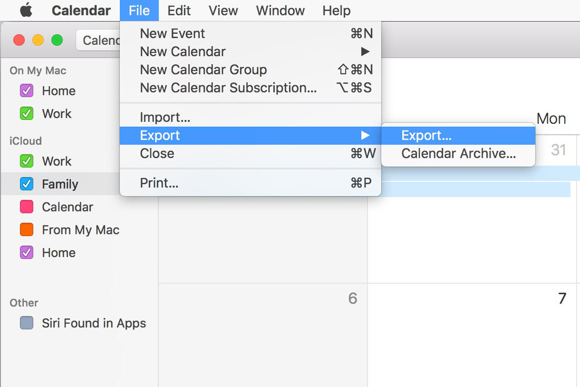Click the green fullscreen button

click(57, 40)
